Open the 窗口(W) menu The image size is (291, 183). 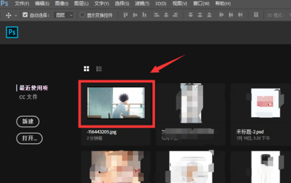point(201,4)
